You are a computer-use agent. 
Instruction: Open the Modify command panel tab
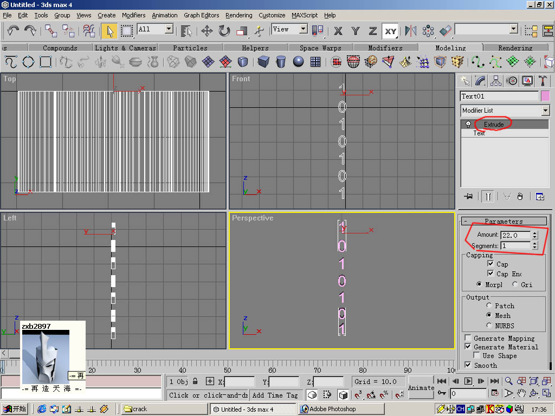click(x=480, y=81)
